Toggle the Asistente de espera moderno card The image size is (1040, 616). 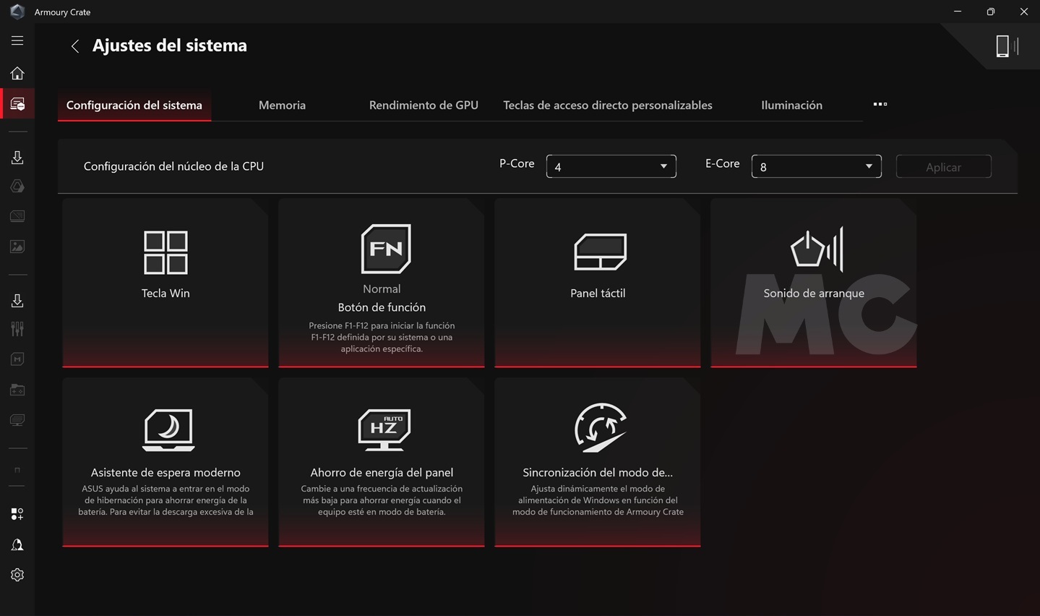coord(166,462)
